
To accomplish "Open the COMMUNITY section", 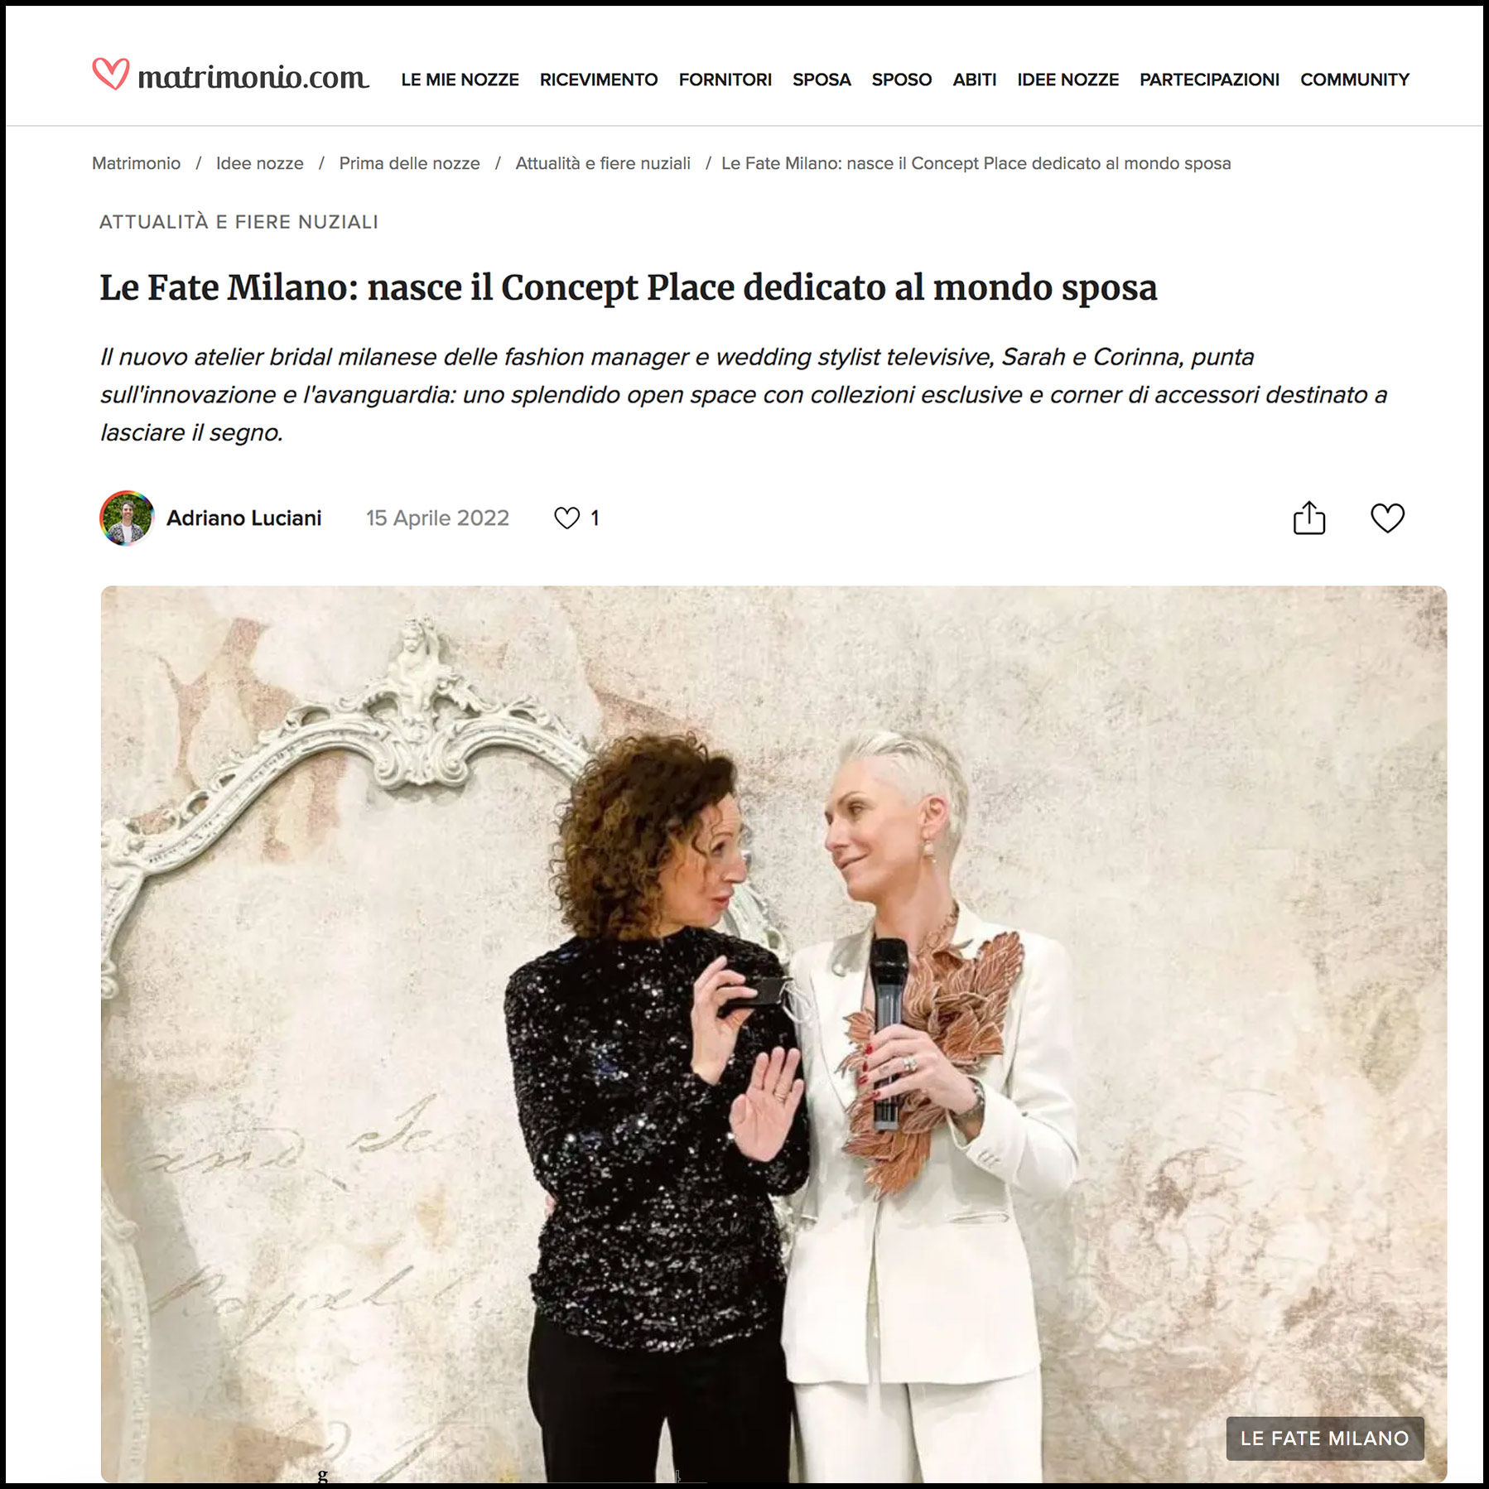I will coord(1355,80).
